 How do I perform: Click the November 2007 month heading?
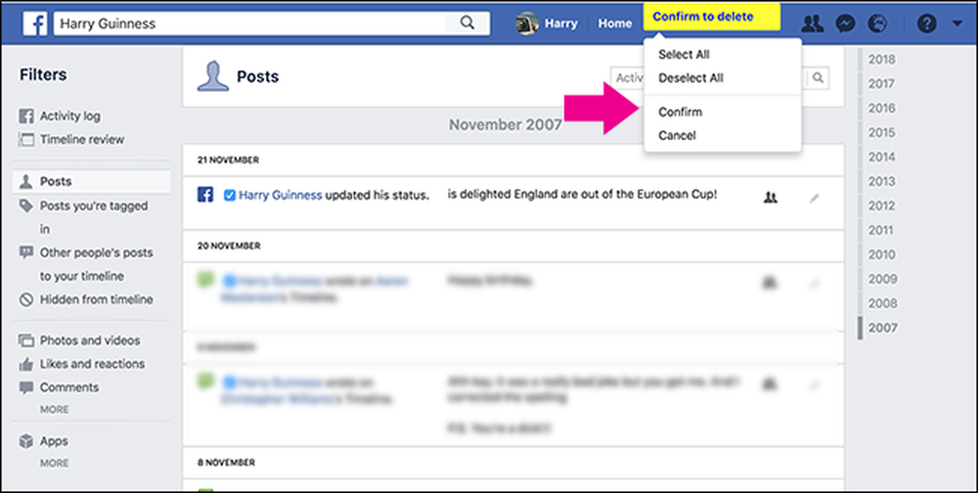pyautogui.click(x=506, y=124)
